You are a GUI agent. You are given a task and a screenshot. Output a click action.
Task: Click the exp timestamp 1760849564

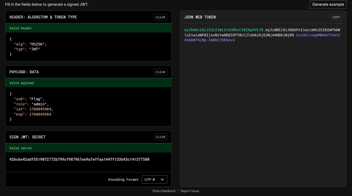pyautogui.click(x=40, y=114)
